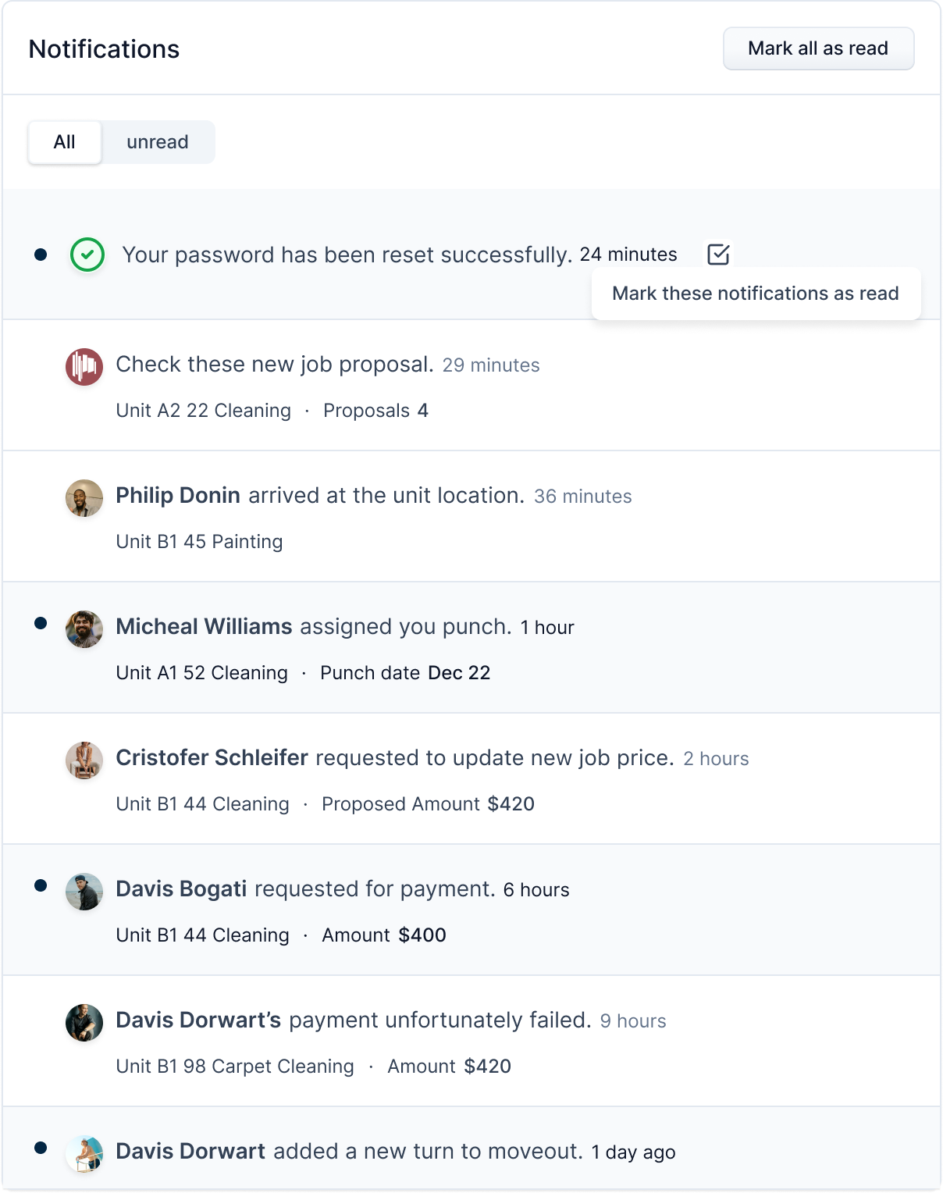Viewport: 943px width, 1193px height.
Task: Click Micheal Williams' profile picture
Action: click(84, 629)
